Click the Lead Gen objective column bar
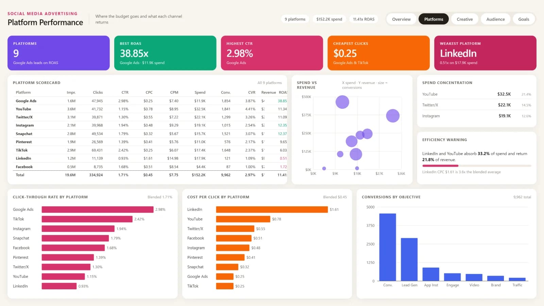This screenshot has height=306, width=544. pos(409,259)
